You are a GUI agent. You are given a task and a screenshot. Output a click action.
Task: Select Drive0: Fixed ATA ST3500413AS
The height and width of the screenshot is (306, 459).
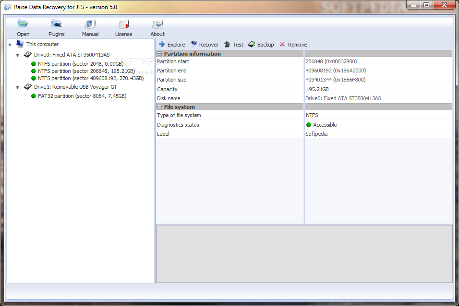click(72, 55)
